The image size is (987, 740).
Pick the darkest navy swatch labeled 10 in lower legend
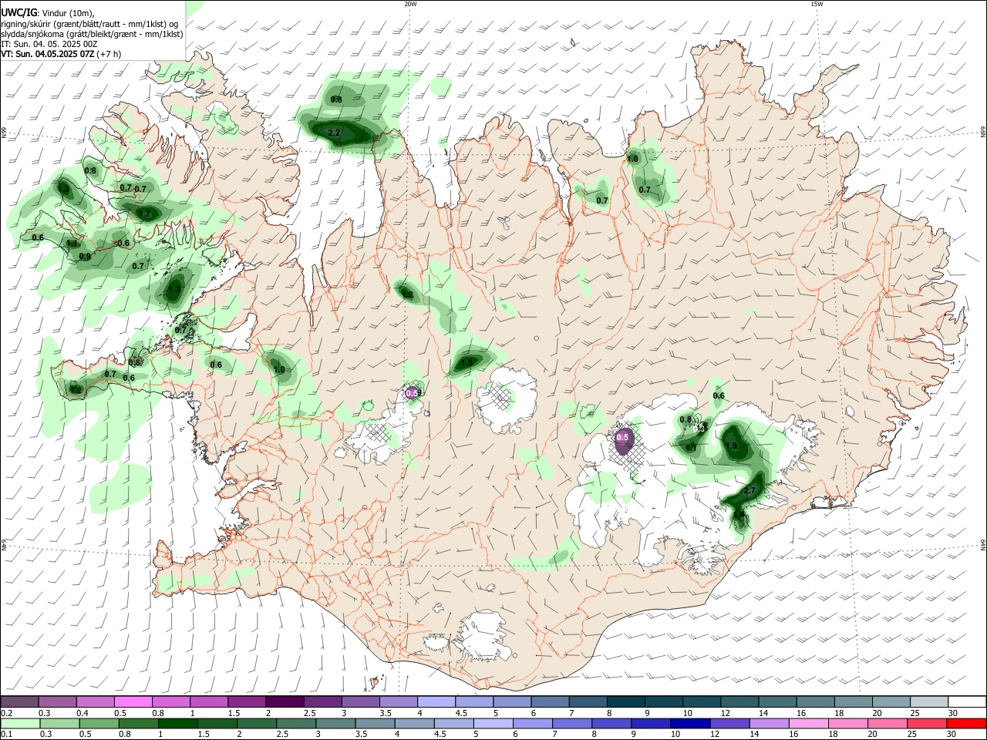click(x=689, y=723)
